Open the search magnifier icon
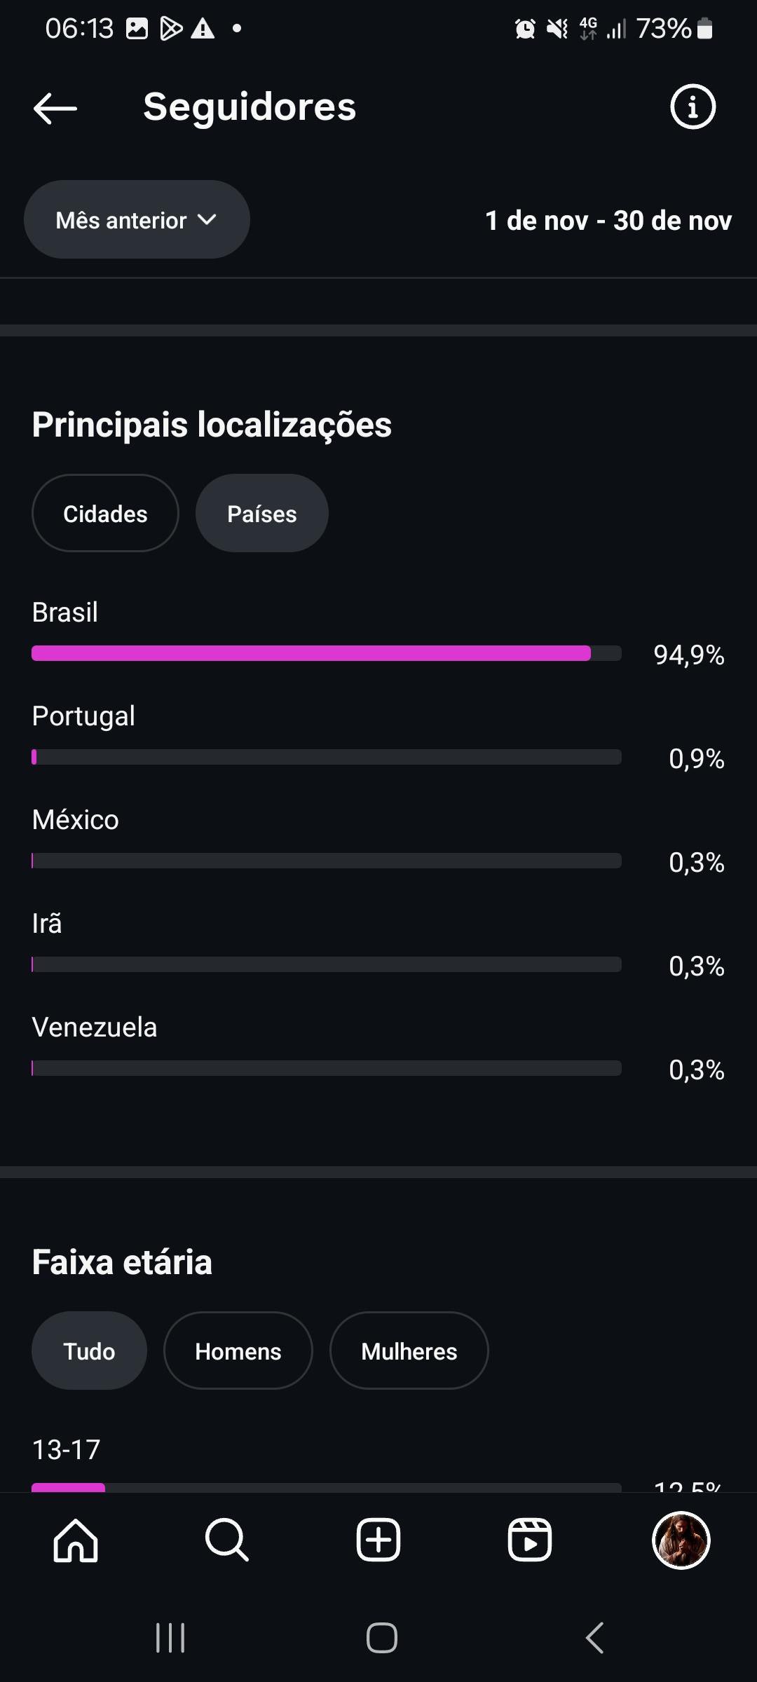Image resolution: width=757 pixels, height=1682 pixels. click(x=227, y=1540)
